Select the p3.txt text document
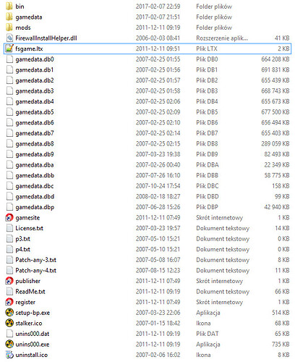The image size is (295, 362). (x=23, y=239)
